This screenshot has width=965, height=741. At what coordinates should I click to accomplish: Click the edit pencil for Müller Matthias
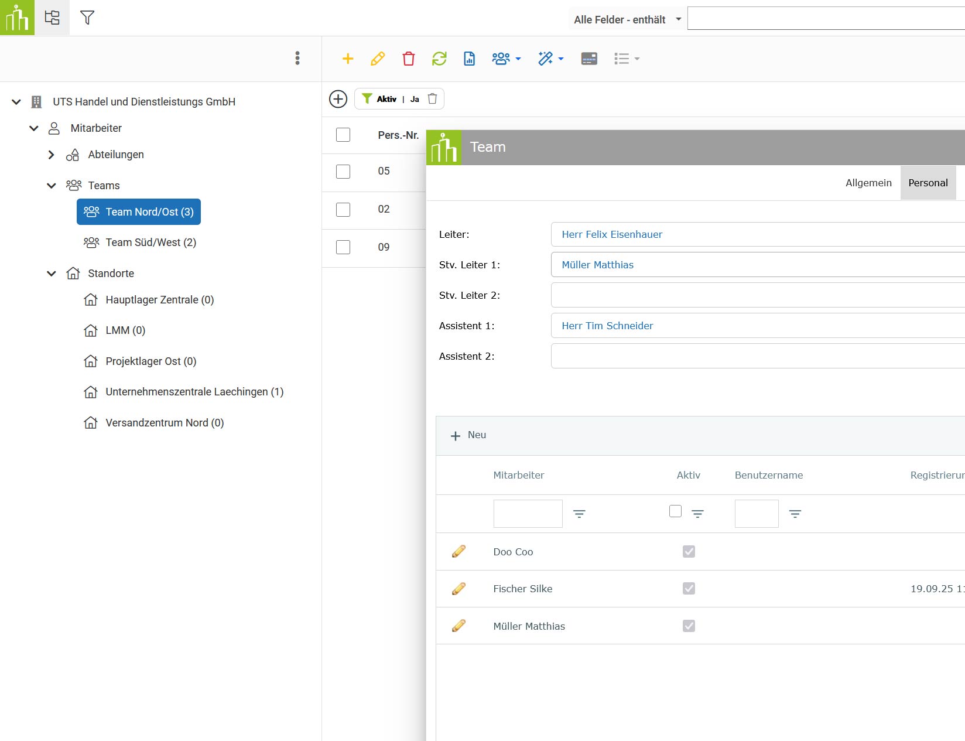(459, 626)
